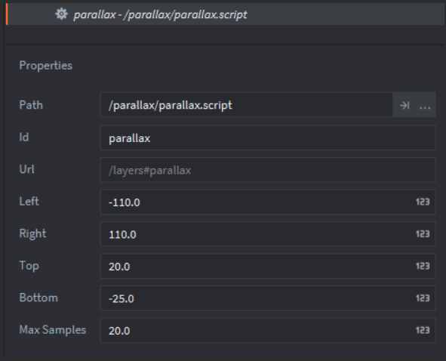Click the 123 number icon in Left field
This screenshot has height=361, width=446.
coord(423,202)
